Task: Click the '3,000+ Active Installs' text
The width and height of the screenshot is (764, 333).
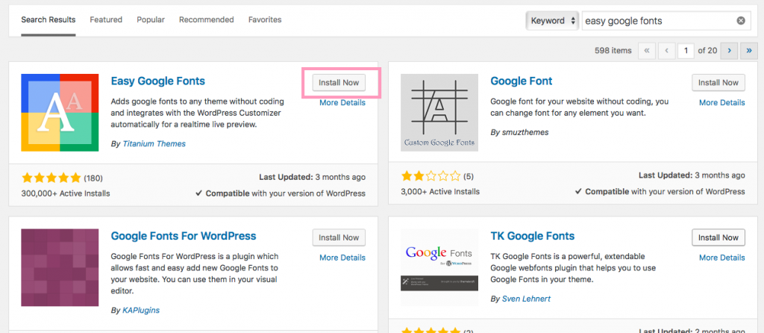Action: click(x=440, y=191)
